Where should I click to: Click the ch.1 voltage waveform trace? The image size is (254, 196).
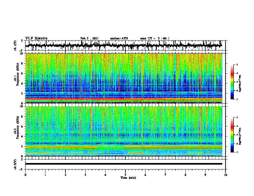(x=123, y=45)
